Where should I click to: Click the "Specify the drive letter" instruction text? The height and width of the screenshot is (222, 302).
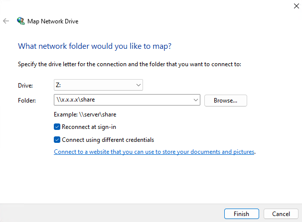pyautogui.click(x=130, y=65)
